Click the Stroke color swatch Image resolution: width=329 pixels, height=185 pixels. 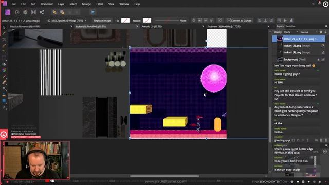[x=147, y=21]
